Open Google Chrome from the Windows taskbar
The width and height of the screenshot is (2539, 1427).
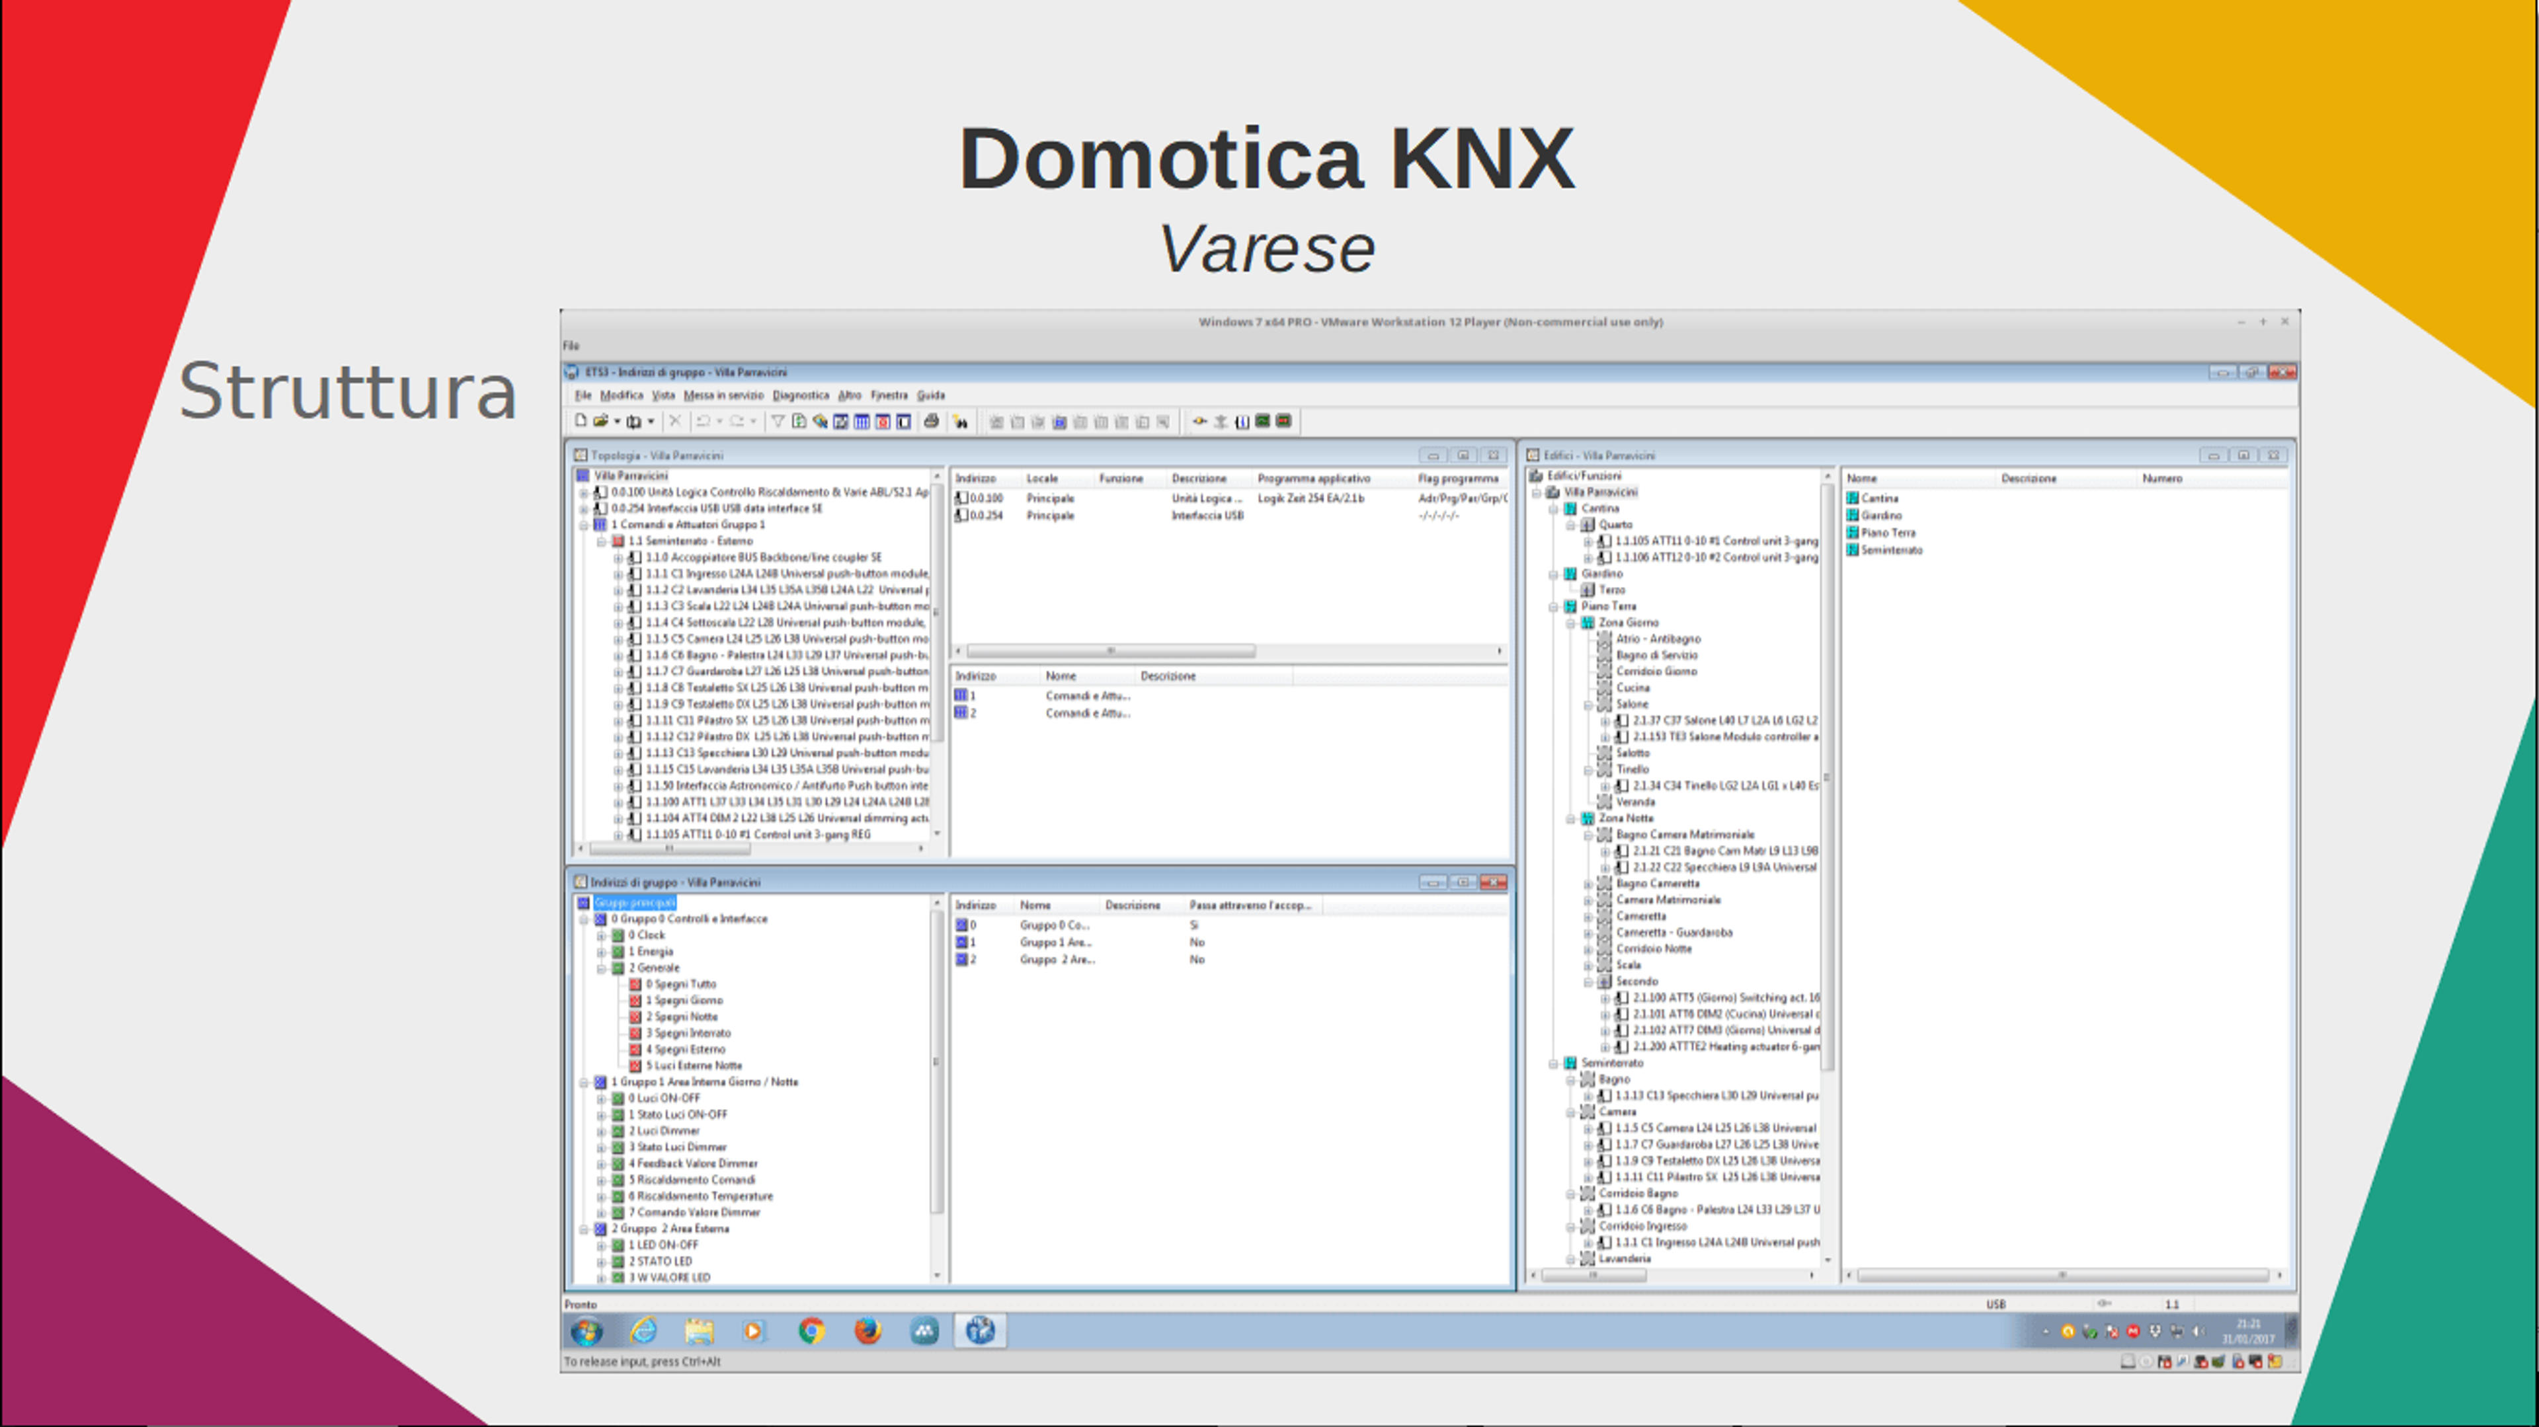point(811,1331)
